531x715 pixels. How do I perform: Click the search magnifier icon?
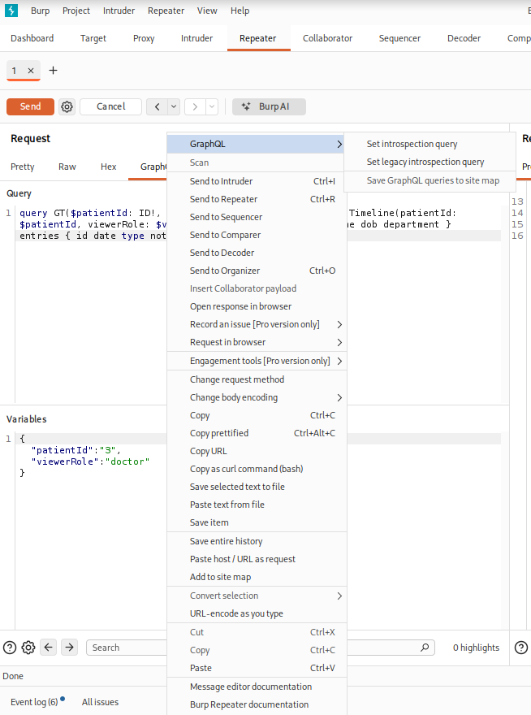click(x=425, y=648)
